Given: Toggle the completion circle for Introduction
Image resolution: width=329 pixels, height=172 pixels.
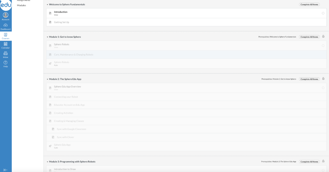Looking at the screenshot, I should (x=323, y=13).
